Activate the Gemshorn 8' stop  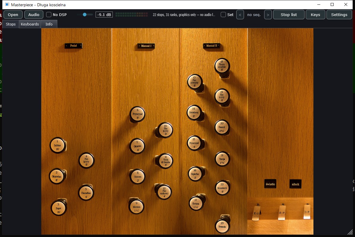pyautogui.click(x=194, y=113)
